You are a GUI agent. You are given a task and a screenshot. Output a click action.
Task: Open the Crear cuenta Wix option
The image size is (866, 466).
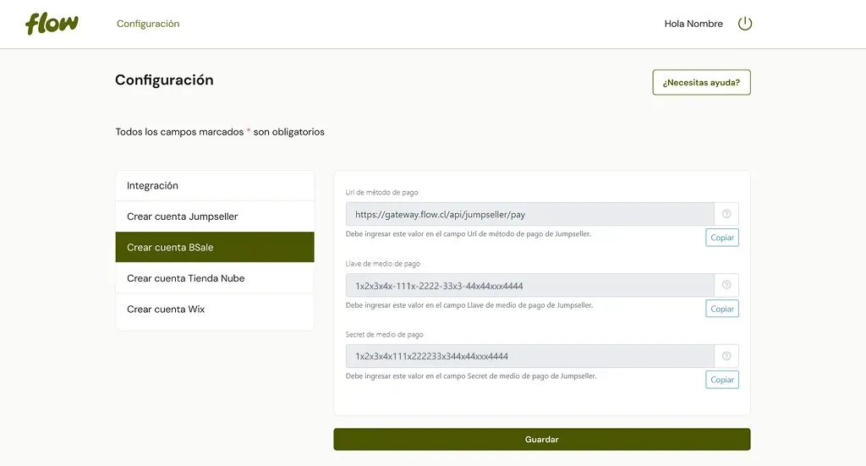tap(215, 310)
